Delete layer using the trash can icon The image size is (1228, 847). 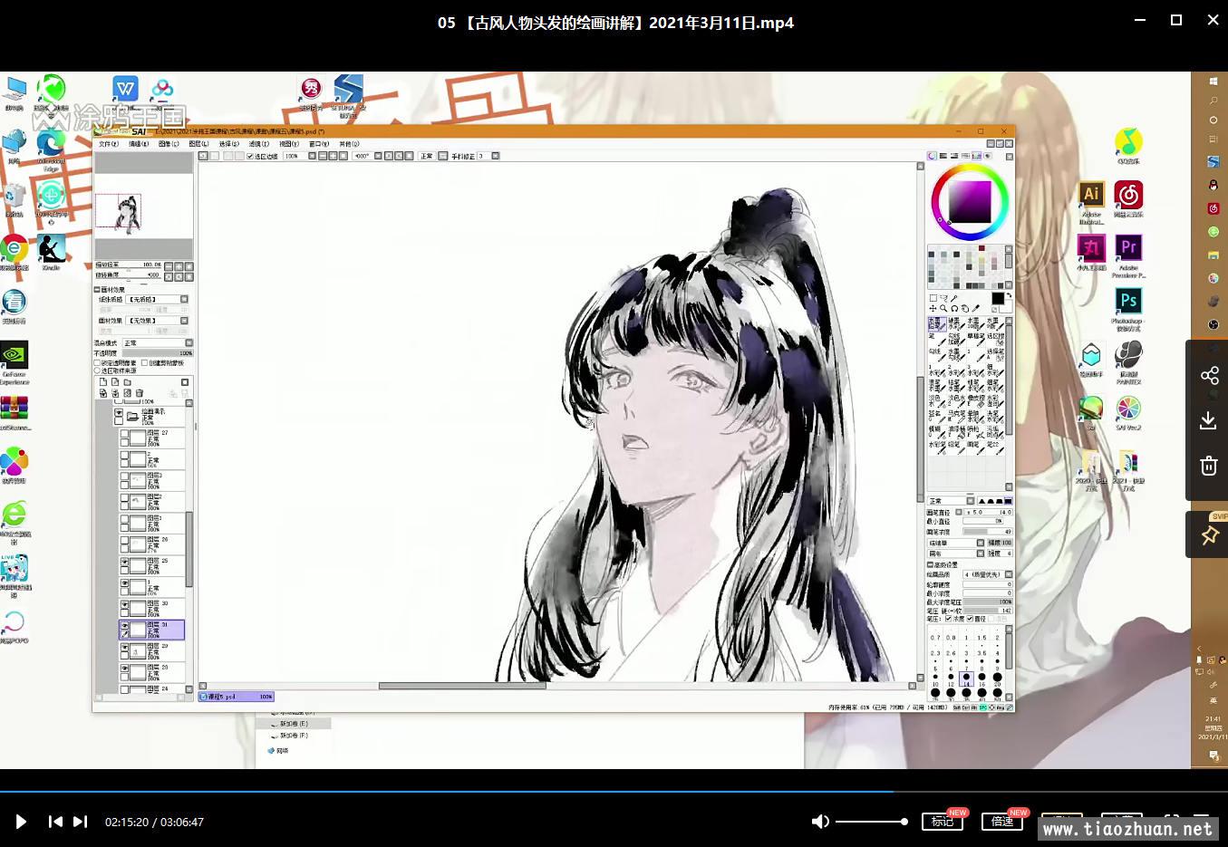pyautogui.click(x=140, y=393)
